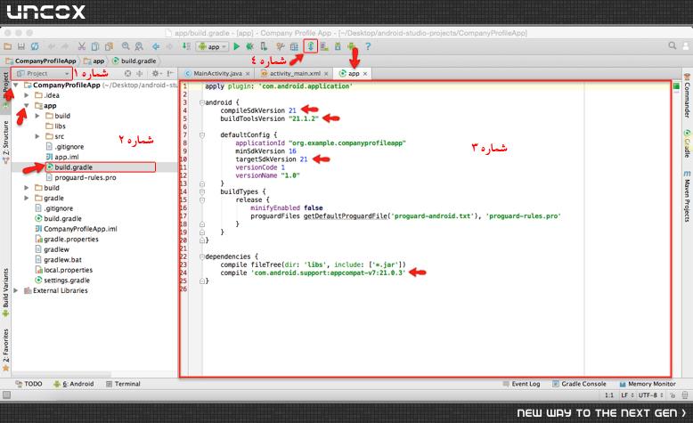Viewport: 693px width, 423px height.
Task: Close the MainActivity.java tab
Action: pyautogui.click(x=248, y=74)
